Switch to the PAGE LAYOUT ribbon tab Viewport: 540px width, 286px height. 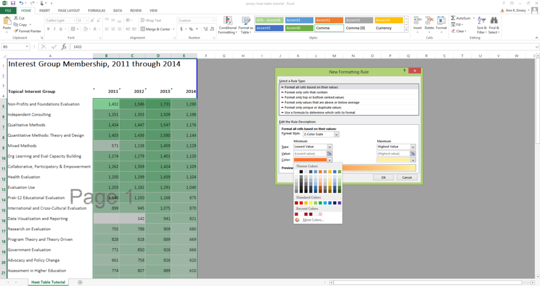[x=69, y=11]
